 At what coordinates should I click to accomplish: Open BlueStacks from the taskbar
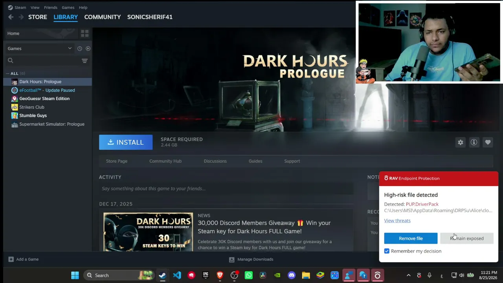pyautogui.click(x=320, y=275)
